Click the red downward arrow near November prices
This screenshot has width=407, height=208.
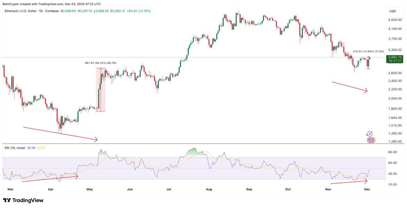350,87
